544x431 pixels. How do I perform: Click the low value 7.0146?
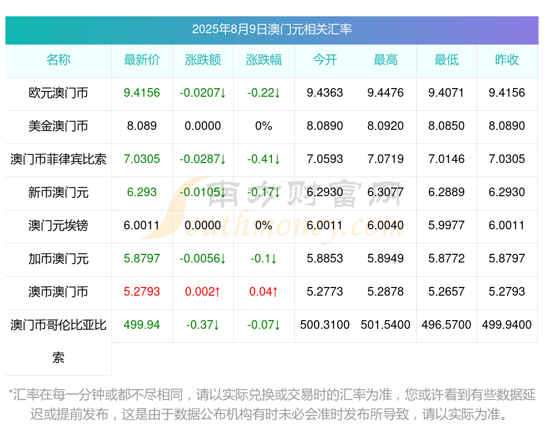tap(447, 159)
